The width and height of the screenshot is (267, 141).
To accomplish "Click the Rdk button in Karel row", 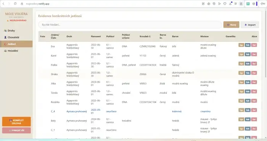I will click(x=248, y=54).
